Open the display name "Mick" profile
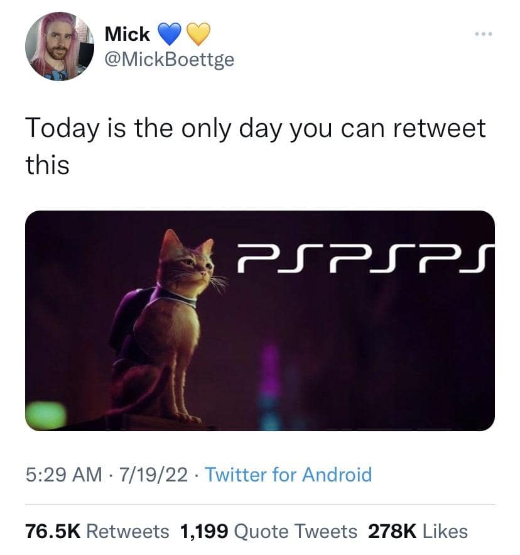The width and height of the screenshot is (520, 555). 127,33
